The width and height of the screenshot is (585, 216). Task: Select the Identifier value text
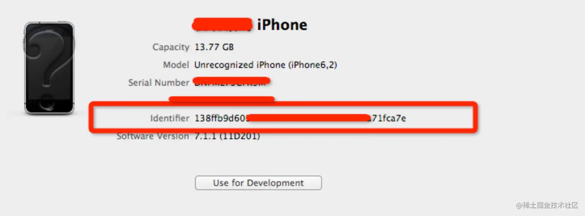coord(300,118)
